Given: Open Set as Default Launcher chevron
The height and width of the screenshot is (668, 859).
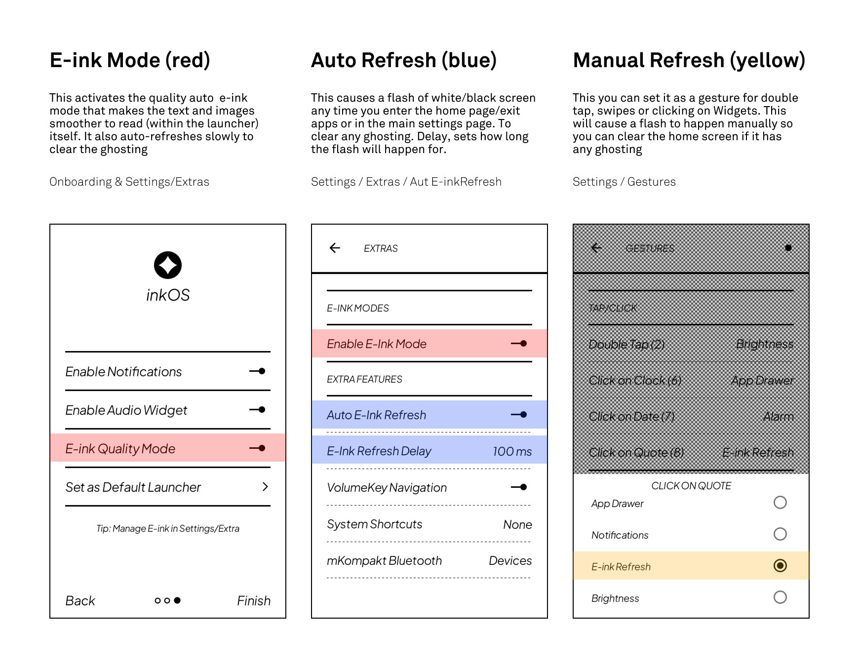Looking at the screenshot, I should point(265,487).
